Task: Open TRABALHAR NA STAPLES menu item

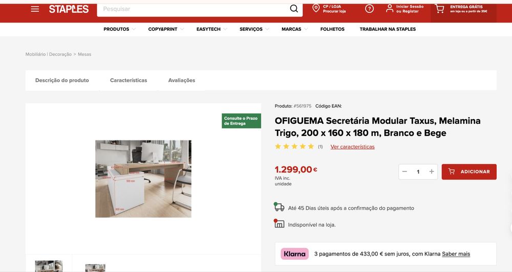Action: [388, 29]
